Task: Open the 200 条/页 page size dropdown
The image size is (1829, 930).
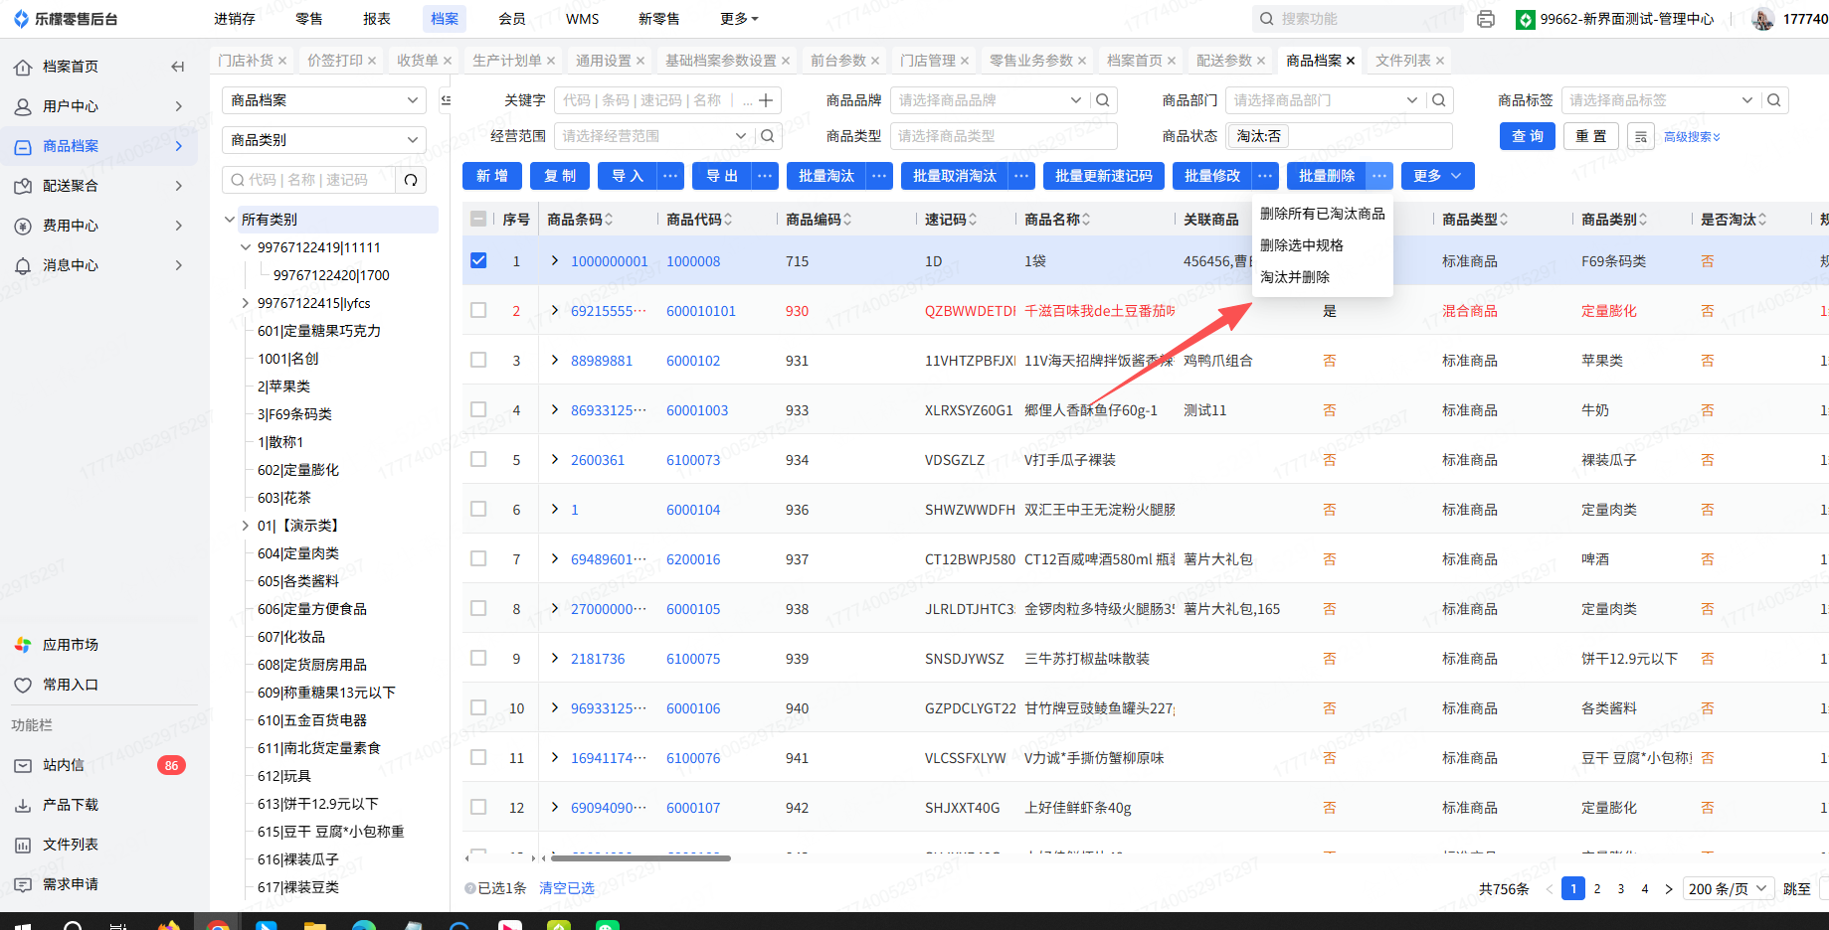Action: (1729, 889)
